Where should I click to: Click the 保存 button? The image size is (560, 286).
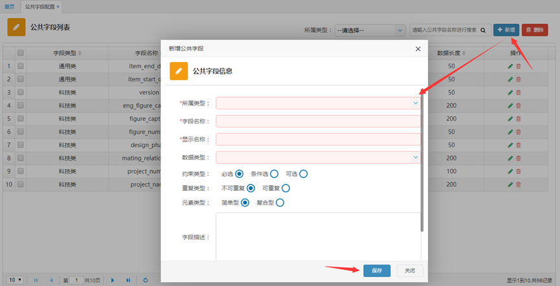pos(377,270)
